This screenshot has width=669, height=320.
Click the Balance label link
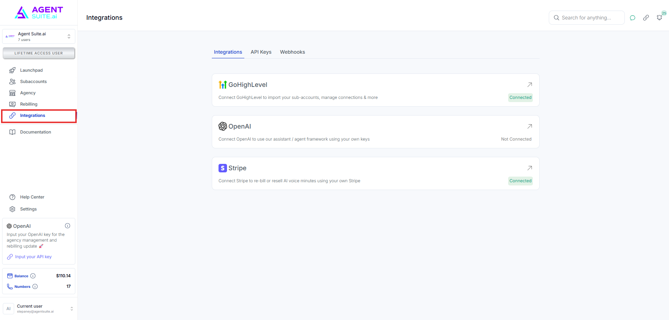[x=21, y=276]
